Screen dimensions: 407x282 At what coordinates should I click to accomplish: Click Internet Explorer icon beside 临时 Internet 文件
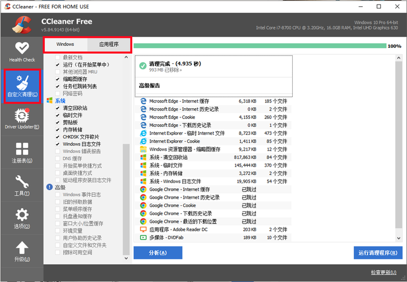pyautogui.click(x=143, y=133)
